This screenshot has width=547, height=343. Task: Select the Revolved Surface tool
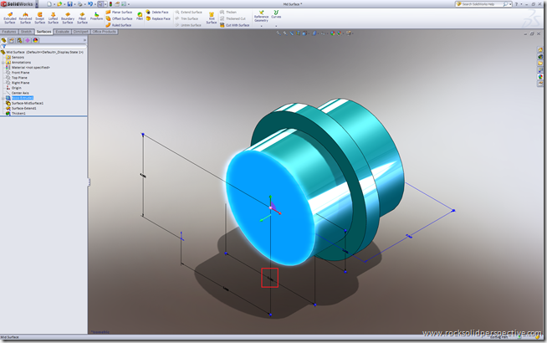(x=25, y=18)
